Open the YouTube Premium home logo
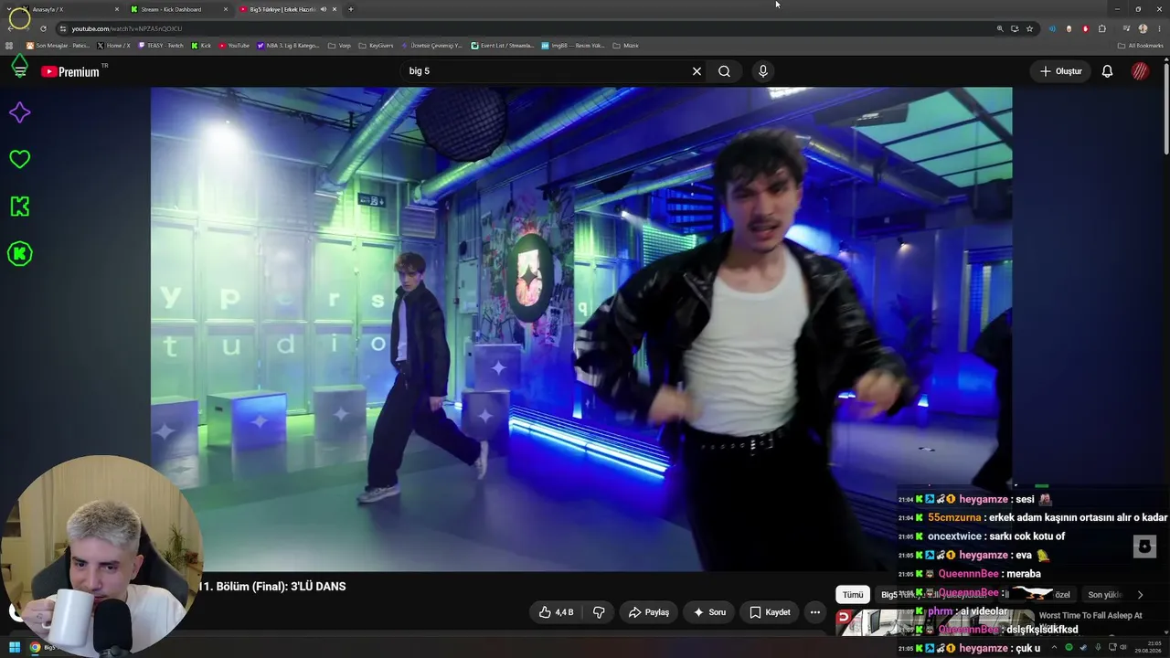Screen dimensions: 1170x658 pos(70,71)
